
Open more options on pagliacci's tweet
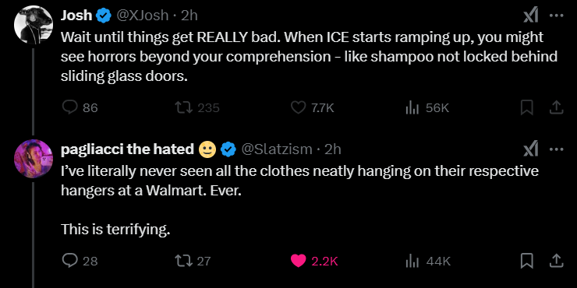557,149
